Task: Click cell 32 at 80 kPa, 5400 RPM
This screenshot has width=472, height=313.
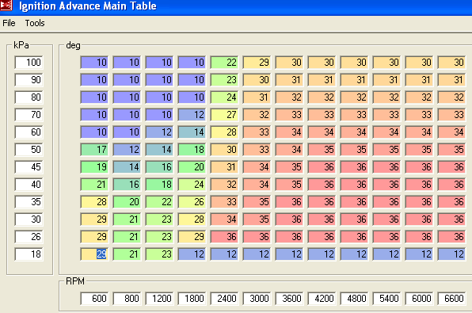Action: pyautogui.click(x=386, y=97)
